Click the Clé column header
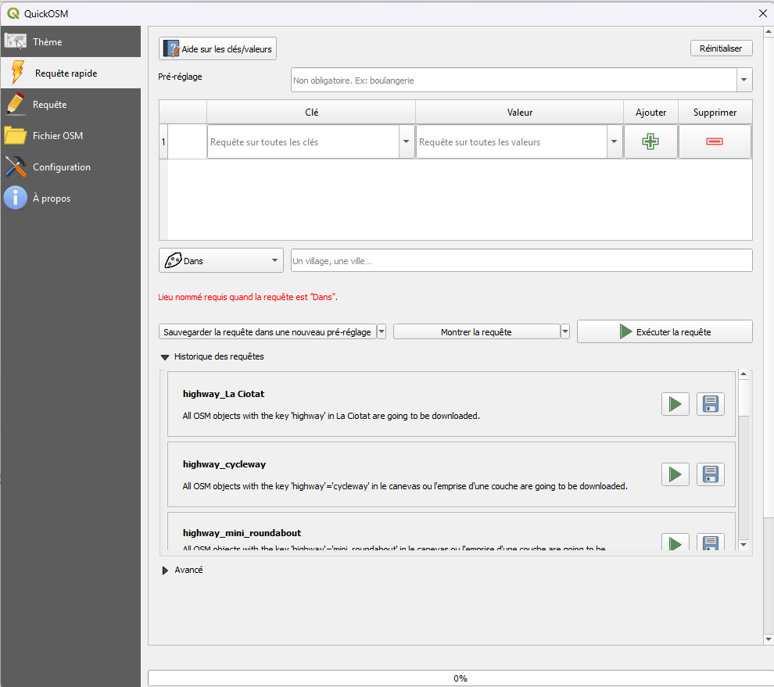Viewport: 774px width, 687px height. (311, 112)
